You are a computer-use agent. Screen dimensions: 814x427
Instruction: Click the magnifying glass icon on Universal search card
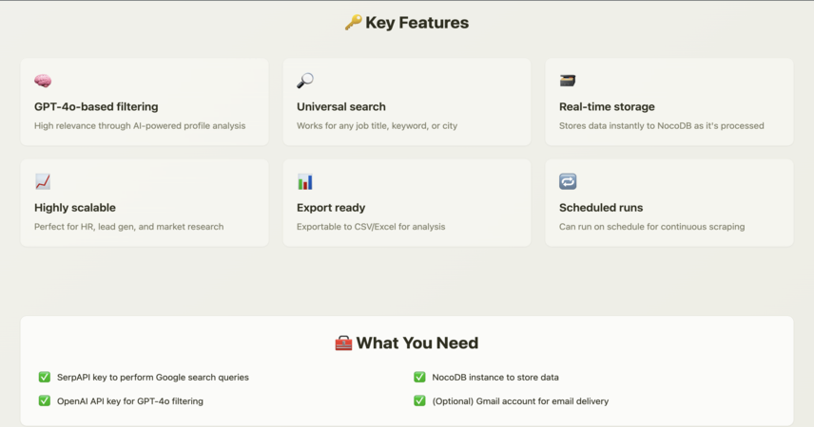coord(305,81)
